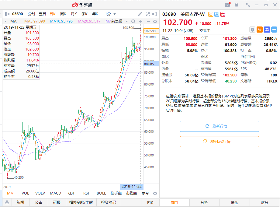The height and width of the screenshot is (207, 280).
Task: Enable the VOLV indicator
Action: tap(40, 193)
